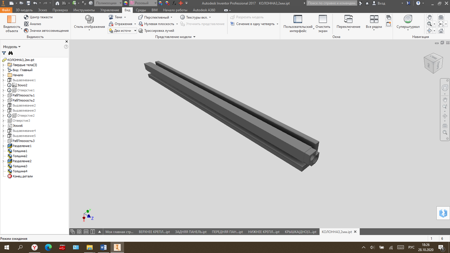This screenshot has height=253, width=450.
Task: Select the Эскиз6 sketch in the tree
Action: click(x=17, y=126)
